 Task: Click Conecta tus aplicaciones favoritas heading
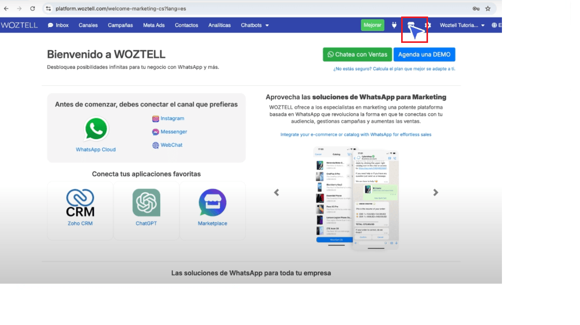click(146, 174)
